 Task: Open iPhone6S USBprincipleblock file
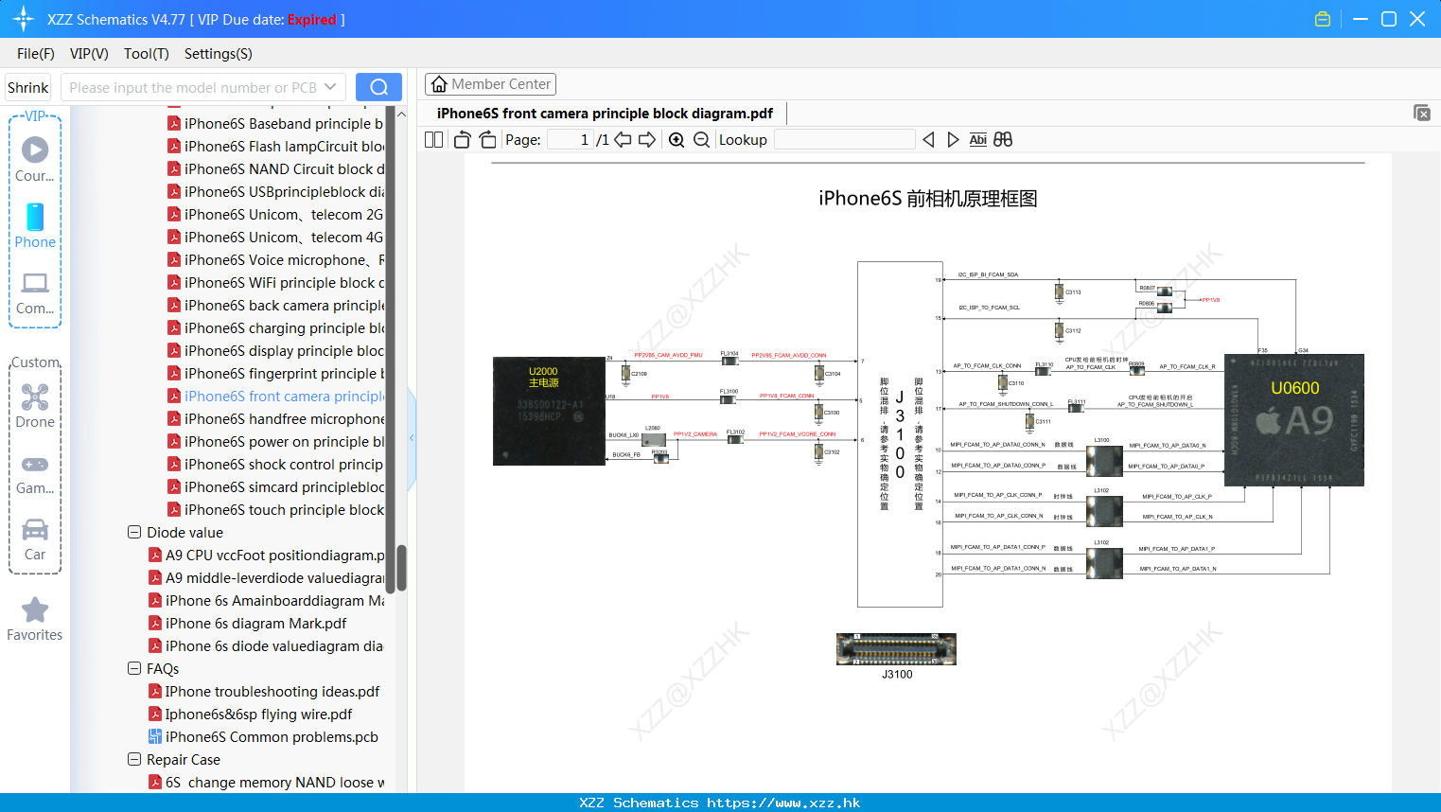(x=275, y=191)
